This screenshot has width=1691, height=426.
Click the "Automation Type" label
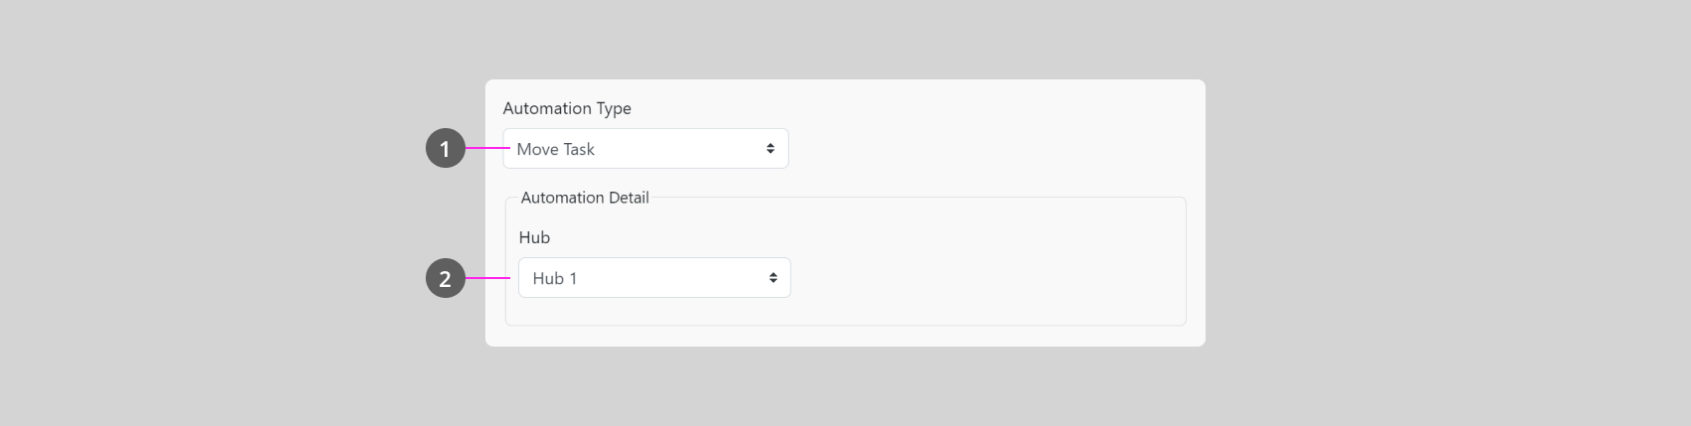click(x=567, y=108)
